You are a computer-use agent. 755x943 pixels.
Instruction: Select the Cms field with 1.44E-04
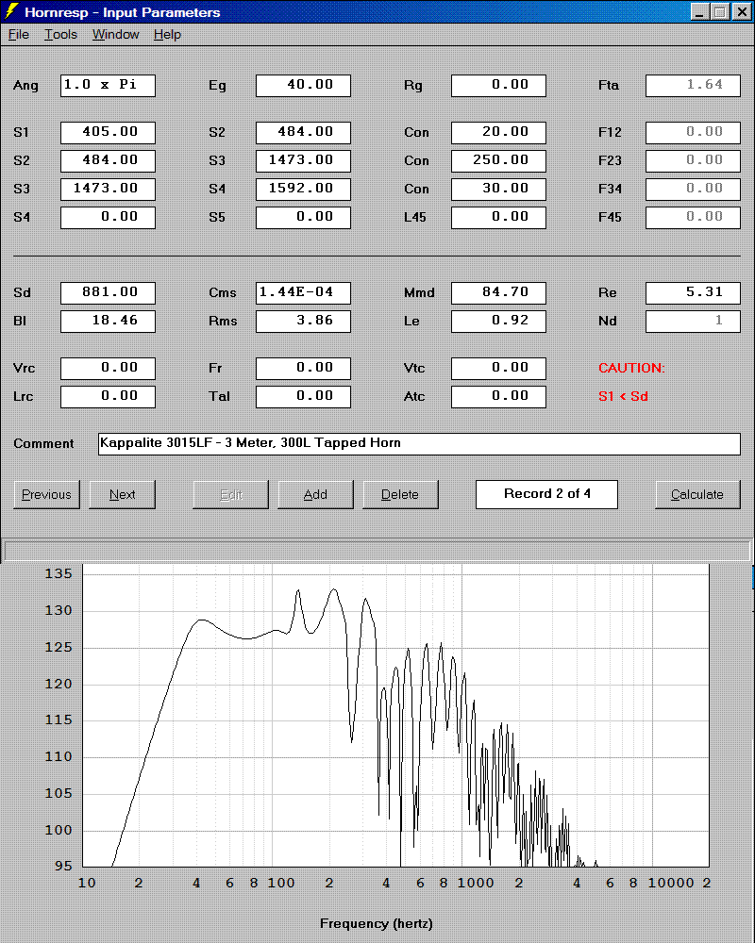click(x=303, y=293)
